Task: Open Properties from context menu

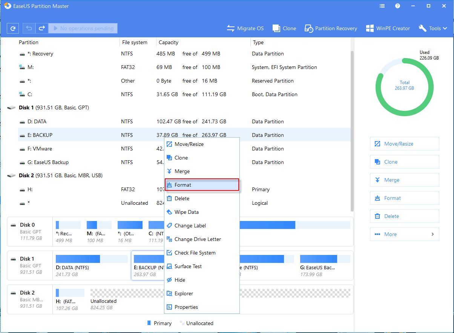Action: tap(202, 307)
